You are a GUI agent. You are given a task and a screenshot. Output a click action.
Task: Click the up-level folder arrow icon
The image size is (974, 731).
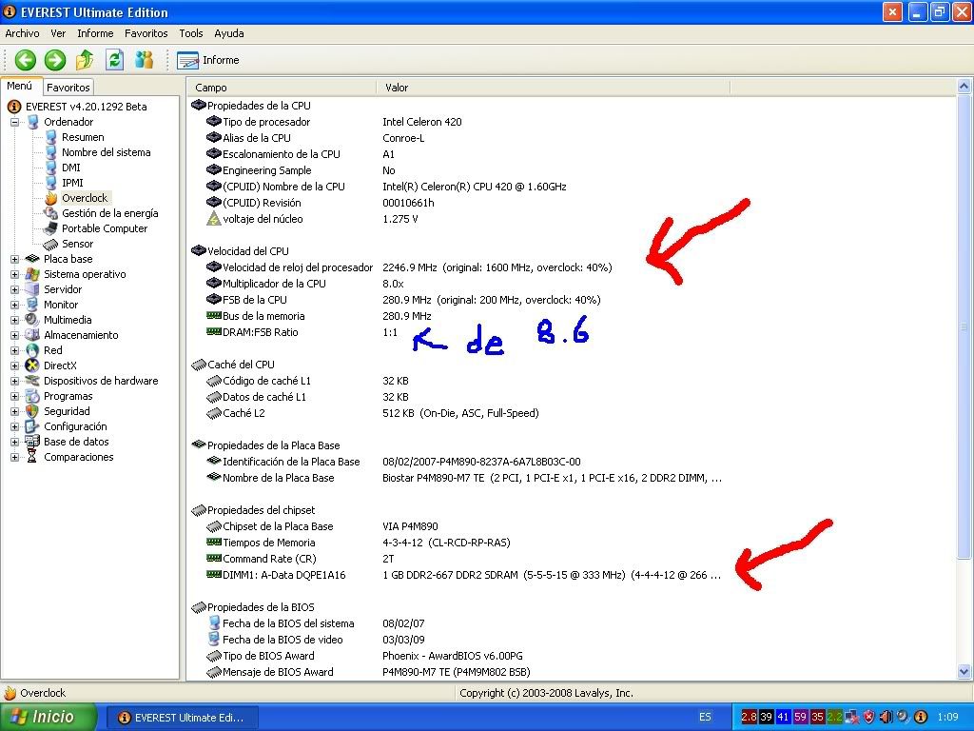(x=85, y=60)
